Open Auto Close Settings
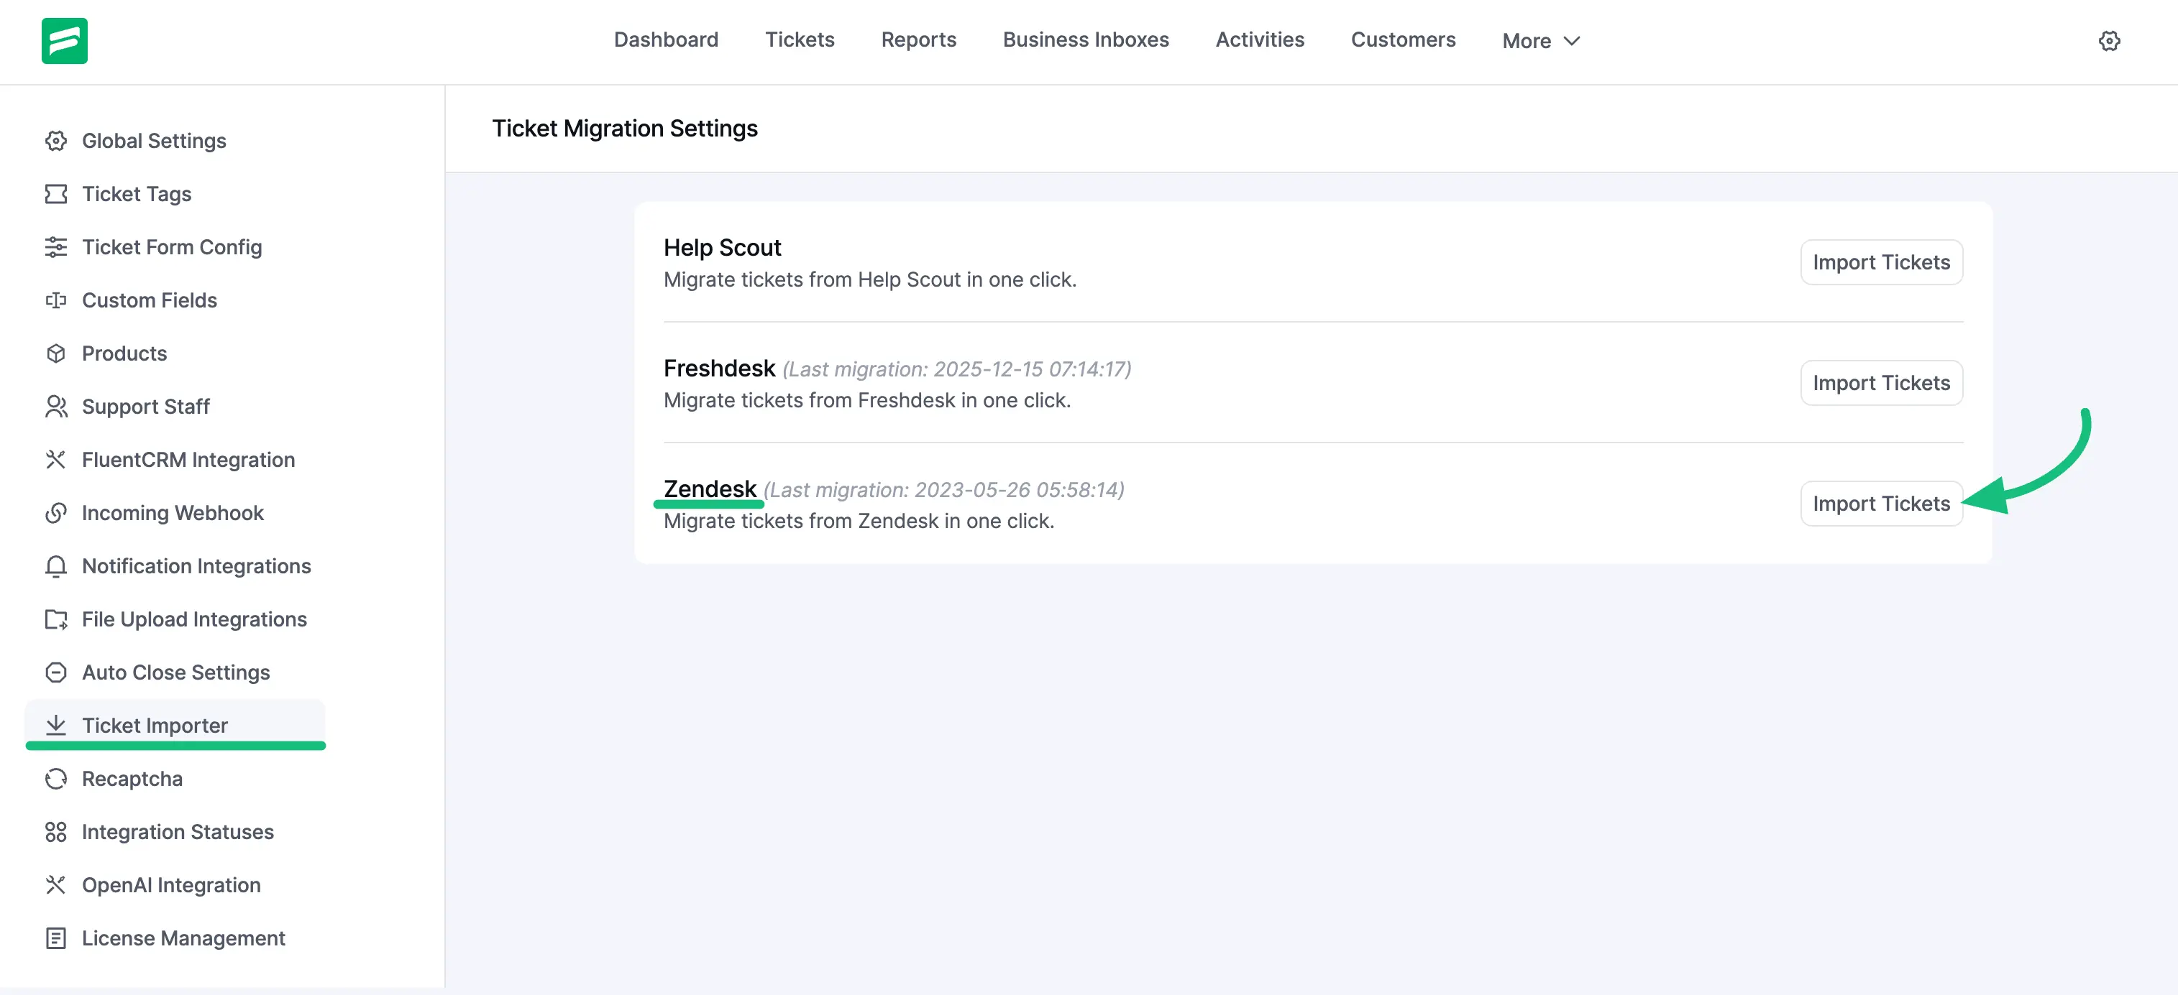This screenshot has height=995, width=2178. [176, 672]
